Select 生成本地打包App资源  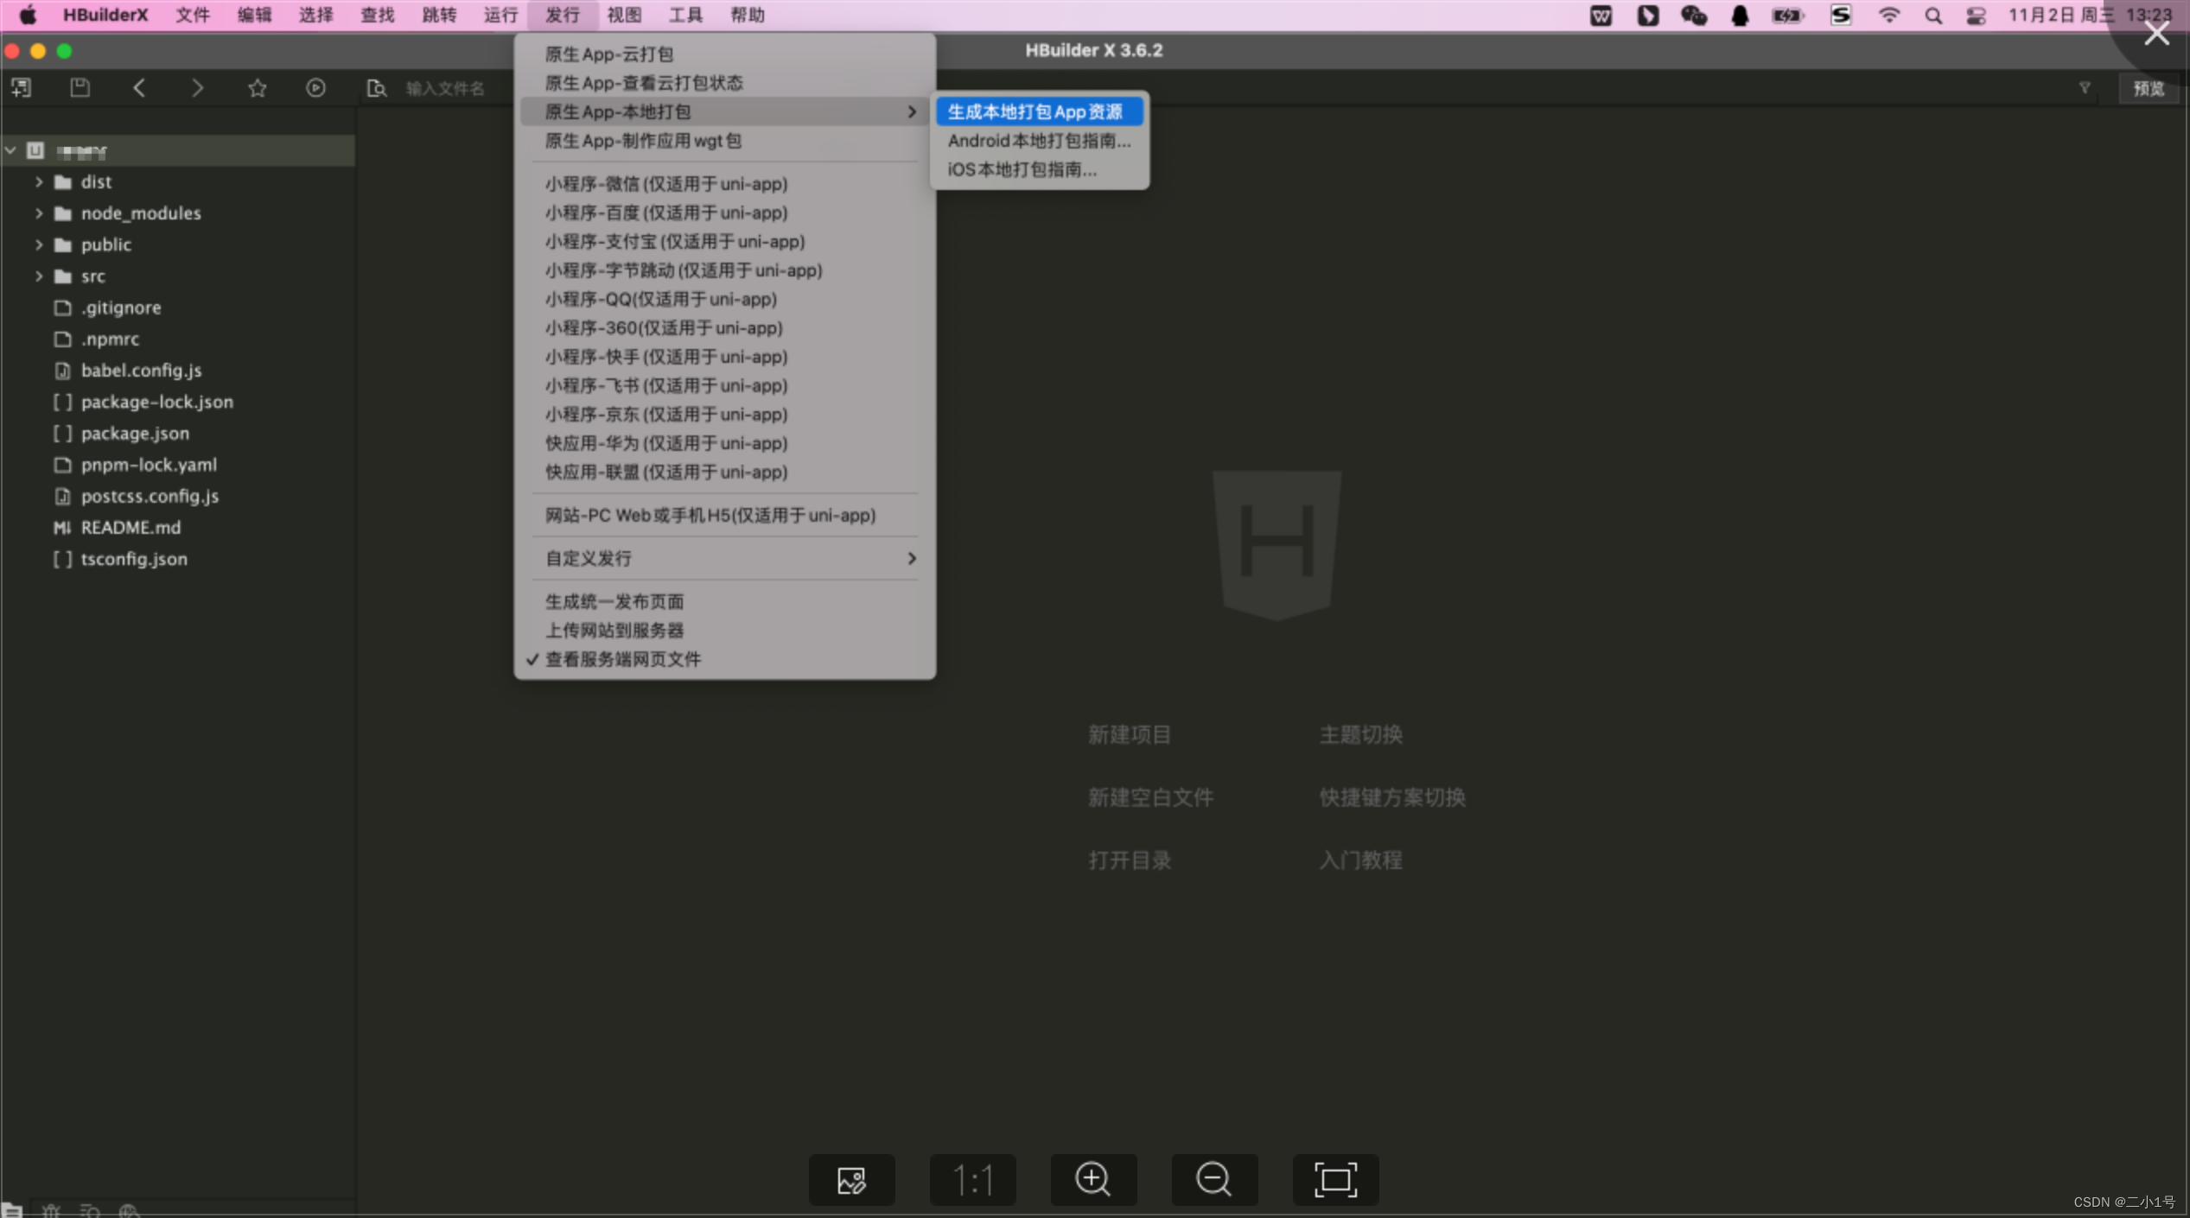pos(1040,111)
